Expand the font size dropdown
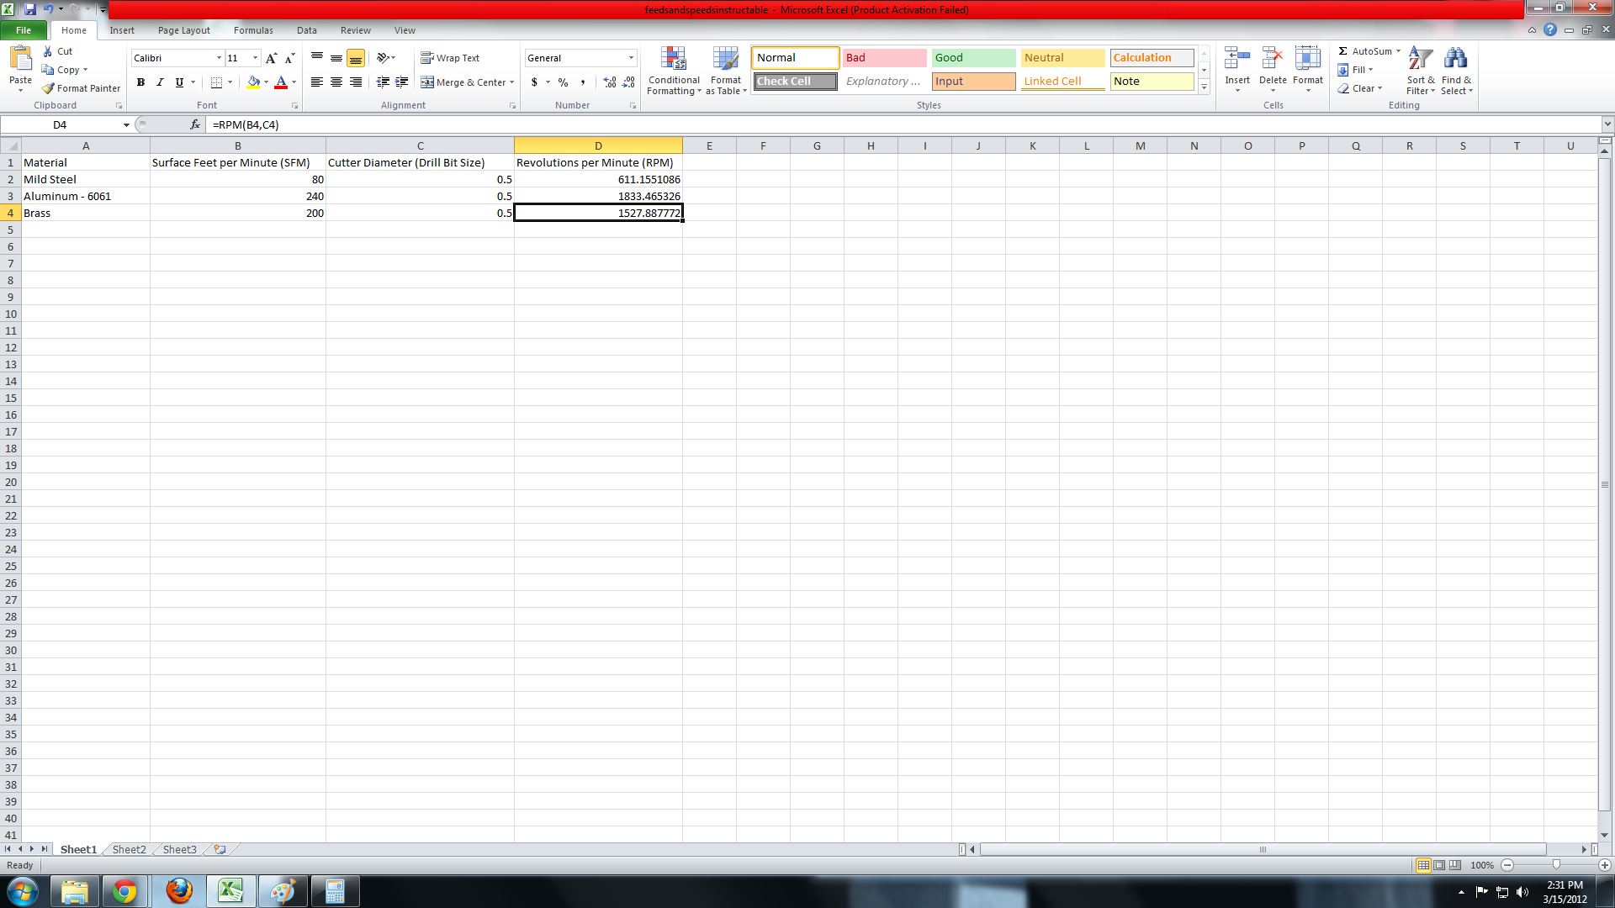Viewport: 1615px width, 908px height. (x=255, y=58)
